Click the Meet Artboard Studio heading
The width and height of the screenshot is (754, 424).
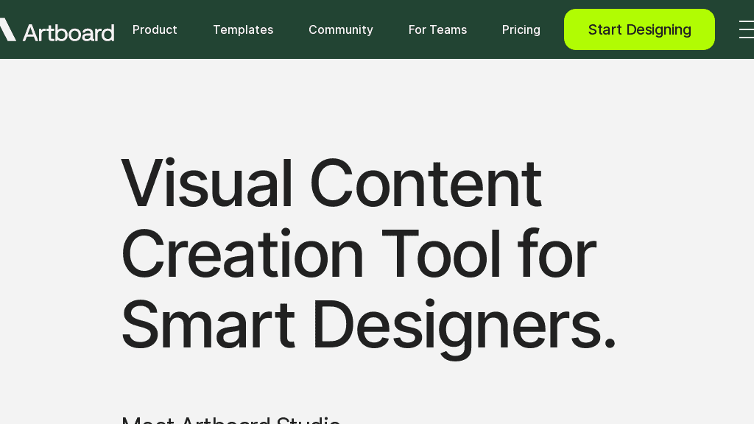point(231,420)
